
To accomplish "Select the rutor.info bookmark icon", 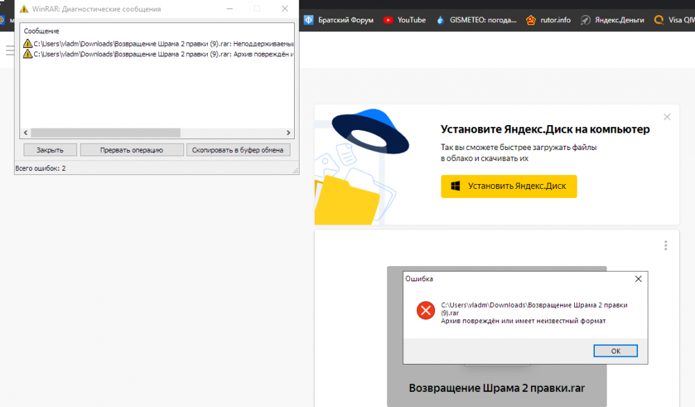I will pyautogui.click(x=532, y=20).
